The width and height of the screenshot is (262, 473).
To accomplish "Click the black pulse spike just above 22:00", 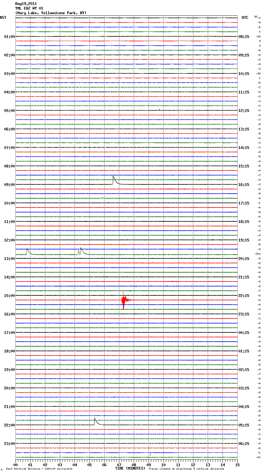I will tap(95, 421).
